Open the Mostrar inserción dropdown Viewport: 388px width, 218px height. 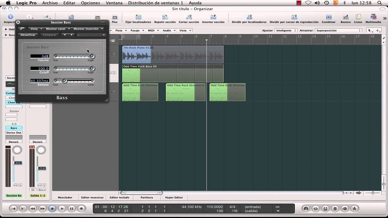[88, 29]
